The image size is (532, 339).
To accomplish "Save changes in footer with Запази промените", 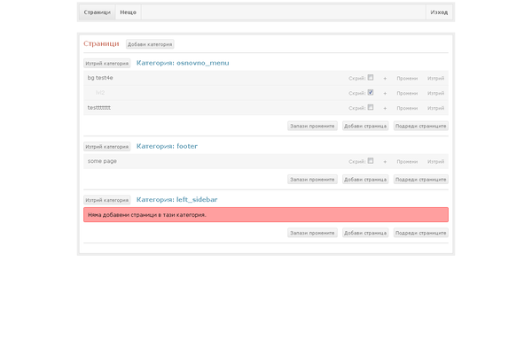I will tap(312, 180).
